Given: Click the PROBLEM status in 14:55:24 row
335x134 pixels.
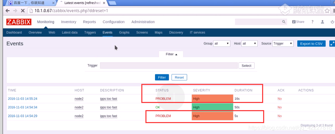Looking at the screenshot, I should pos(163,99).
